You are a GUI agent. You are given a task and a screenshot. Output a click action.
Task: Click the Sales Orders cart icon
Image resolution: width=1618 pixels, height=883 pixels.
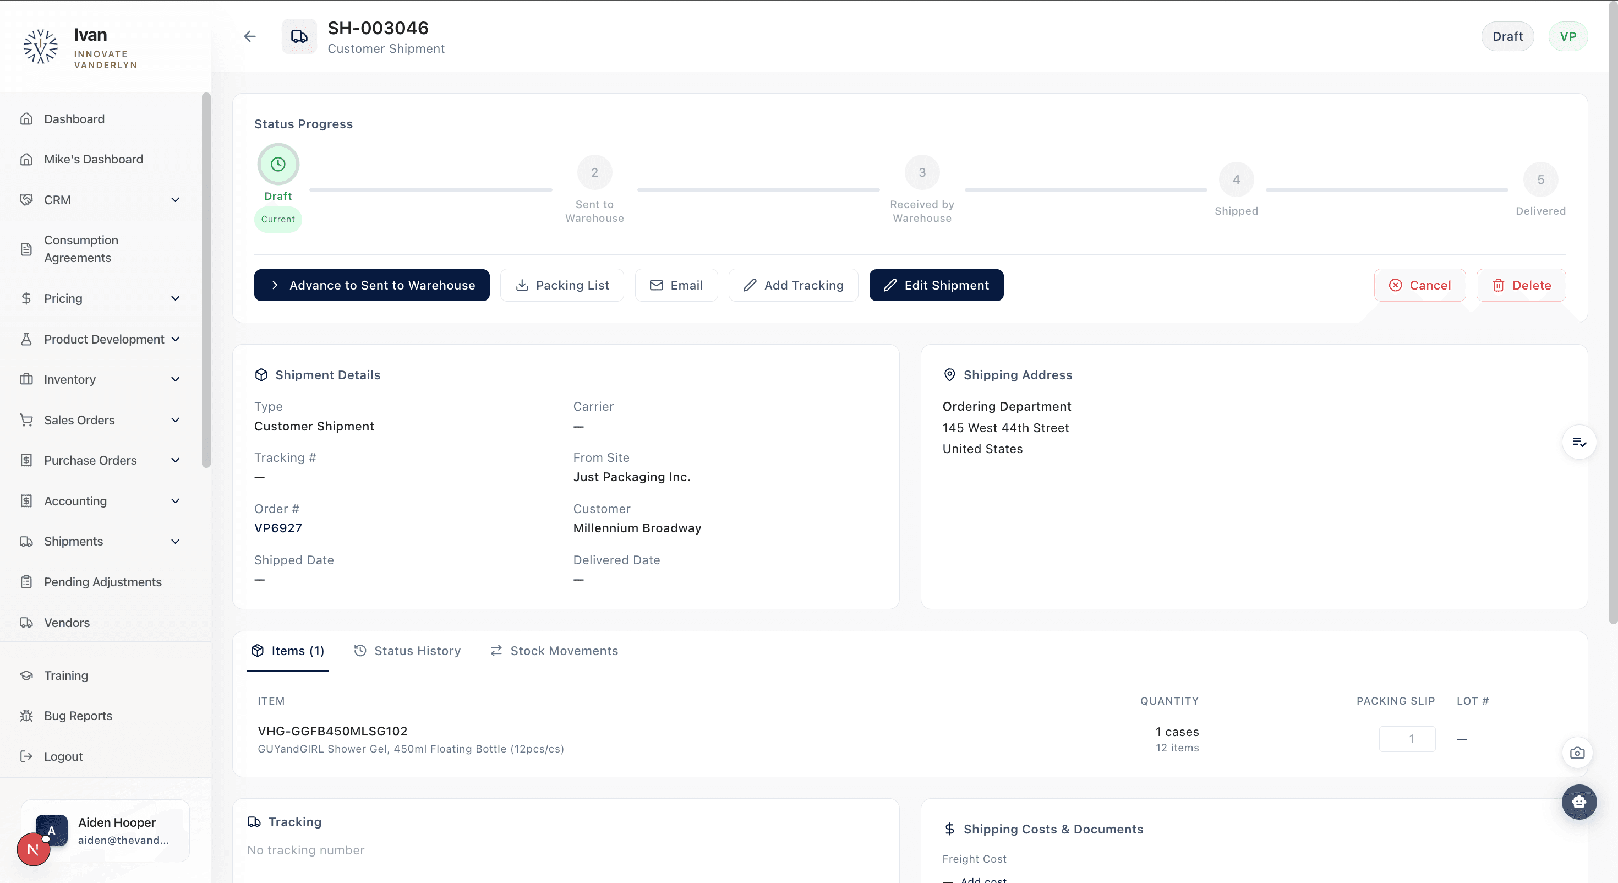tap(26, 420)
